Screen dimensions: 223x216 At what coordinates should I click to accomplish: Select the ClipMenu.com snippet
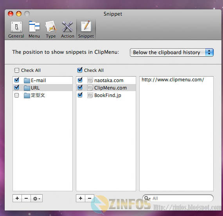(106, 88)
